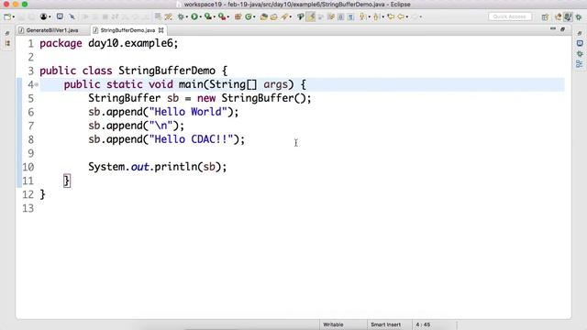Expand the Coverage dropdown arrow
The width and height of the screenshot is (587, 330).
pos(214,17)
